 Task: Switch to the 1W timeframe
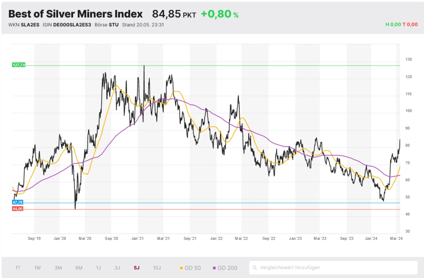tap(38, 267)
